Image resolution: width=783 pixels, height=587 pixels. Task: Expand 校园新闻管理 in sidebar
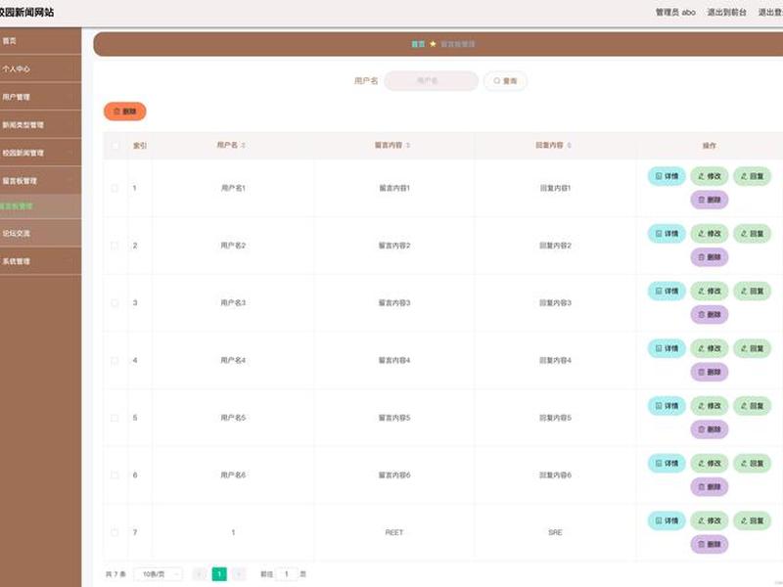pyautogui.click(x=40, y=153)
